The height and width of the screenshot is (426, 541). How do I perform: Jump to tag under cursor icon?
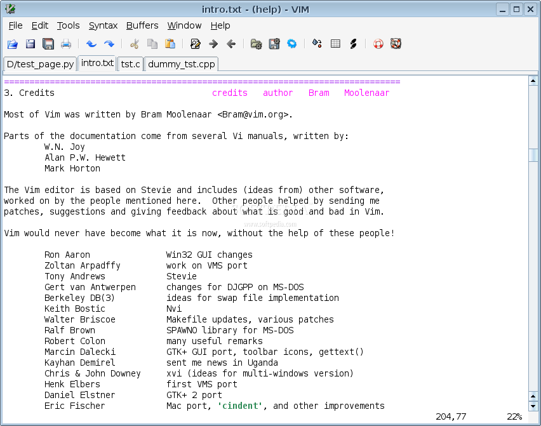353,44
